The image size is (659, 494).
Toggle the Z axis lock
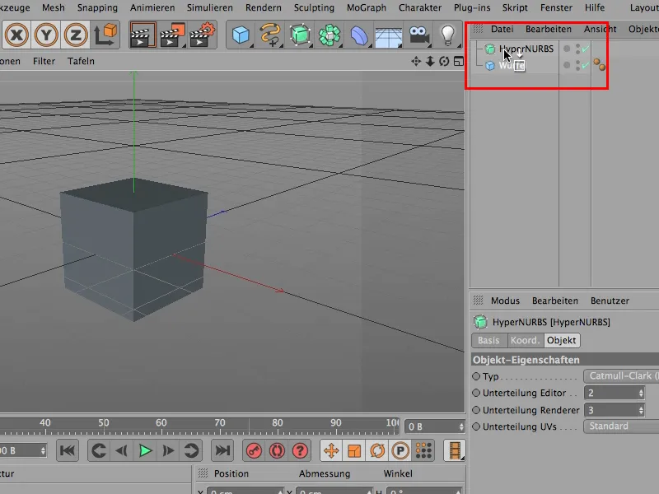click(76, 35)
